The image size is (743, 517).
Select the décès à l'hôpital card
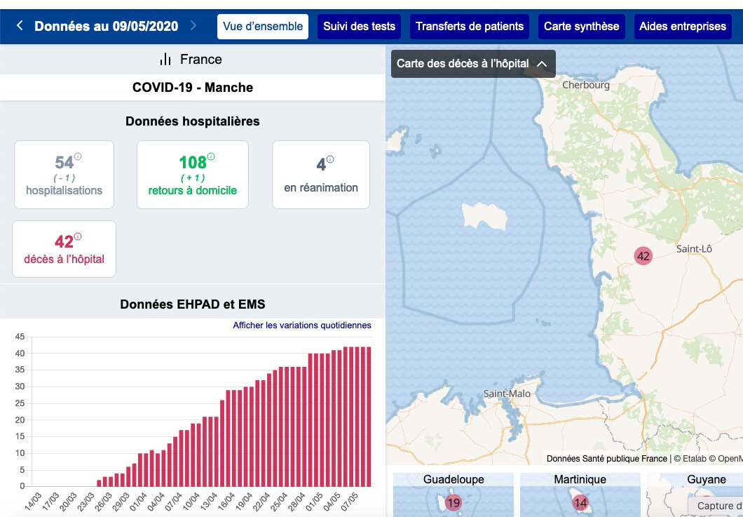tap(64, 249)
